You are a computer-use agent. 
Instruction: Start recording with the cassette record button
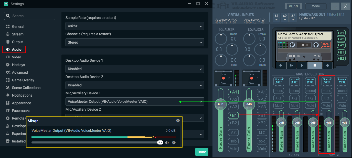pyautogui.click(x=327, y=65)
